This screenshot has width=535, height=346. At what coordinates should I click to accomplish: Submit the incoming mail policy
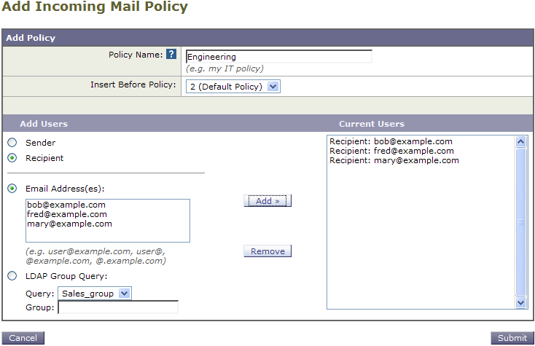[x=512, y=338]
